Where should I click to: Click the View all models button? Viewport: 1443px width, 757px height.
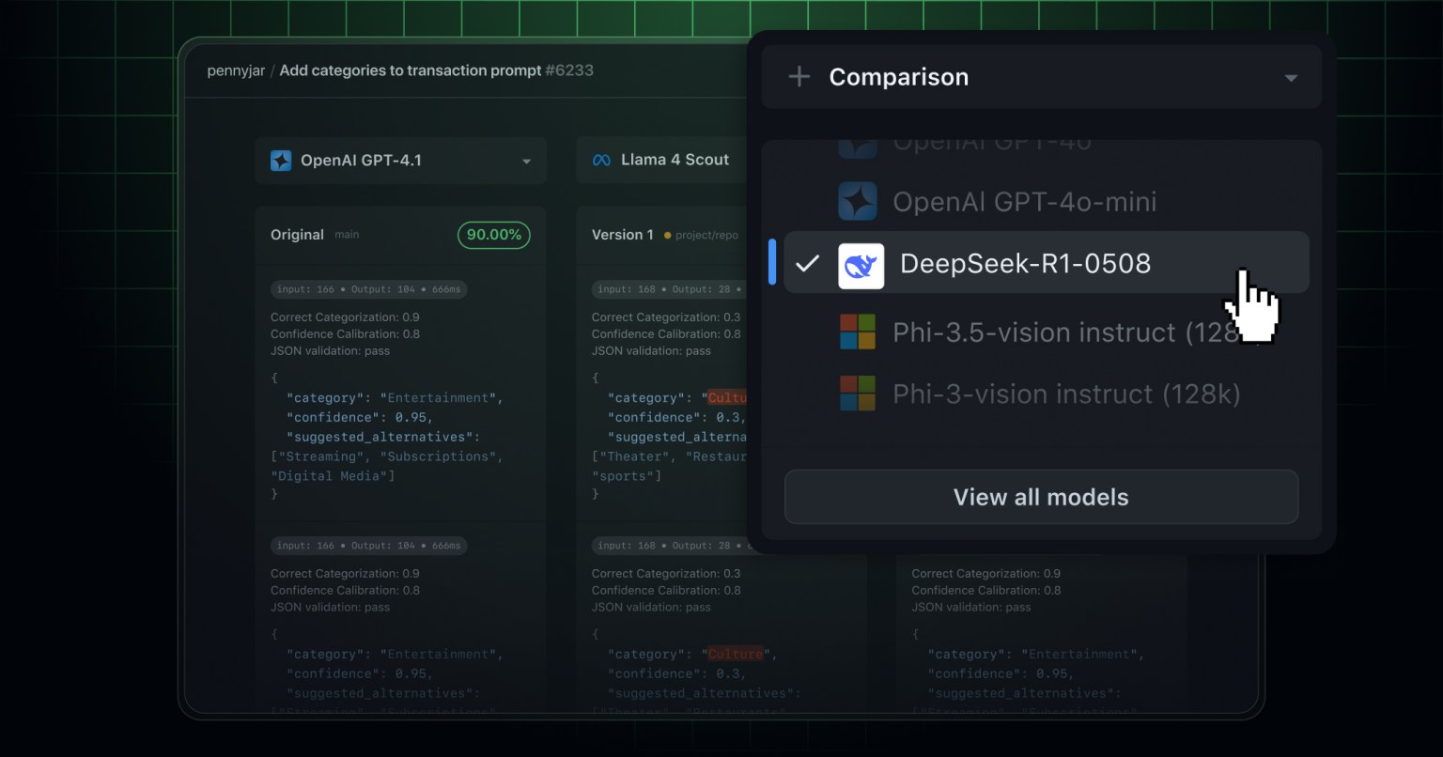[x=1040, y=497]
